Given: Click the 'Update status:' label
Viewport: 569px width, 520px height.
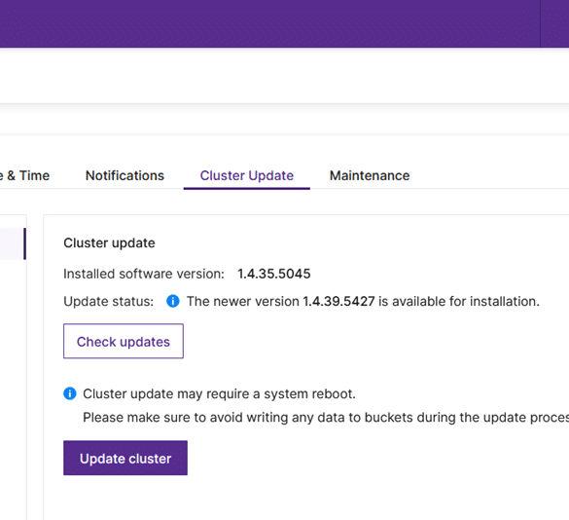Looking at the screenshot, I should [x=109, y=301].
